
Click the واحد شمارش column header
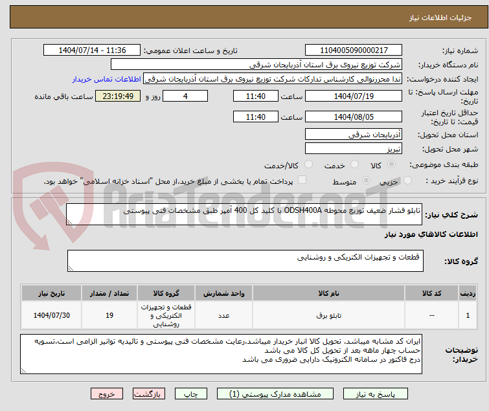(224, 293)
